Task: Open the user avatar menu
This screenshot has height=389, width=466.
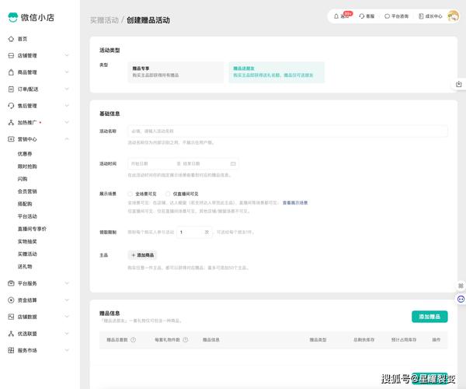Action: click(x=453, y=16)
